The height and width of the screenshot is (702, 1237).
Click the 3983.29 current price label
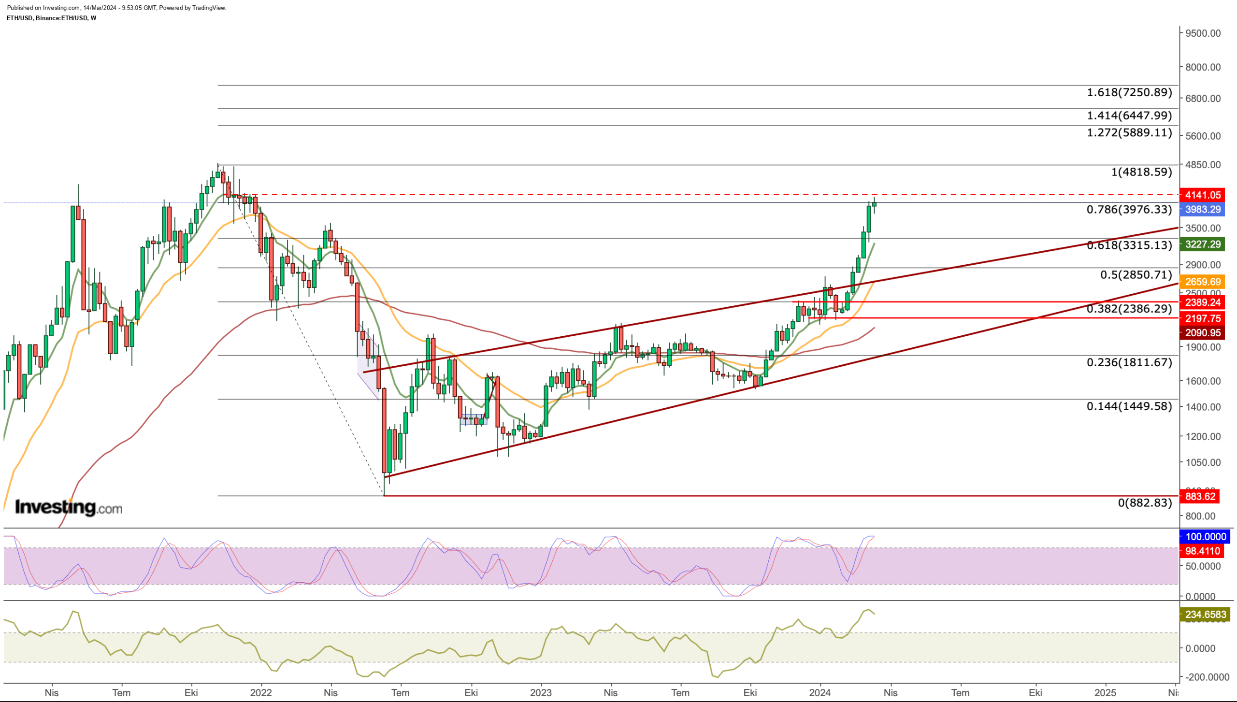[1202, 210]
